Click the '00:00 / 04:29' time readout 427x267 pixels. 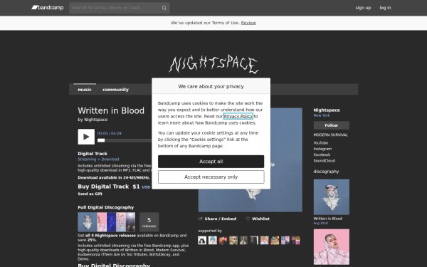tap(109, 134)
